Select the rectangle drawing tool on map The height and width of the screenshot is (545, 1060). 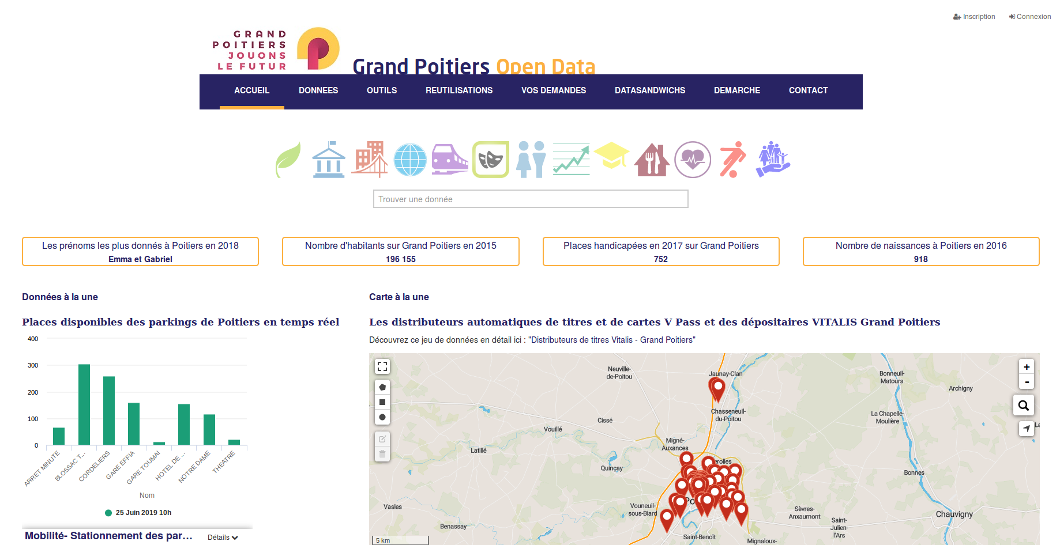point(382,402)
